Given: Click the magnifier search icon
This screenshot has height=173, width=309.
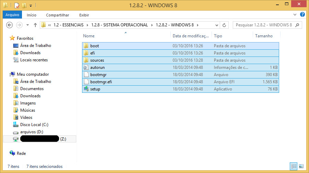Looking at the screenshot, I should pyautogui.click(x=297, y=25).
